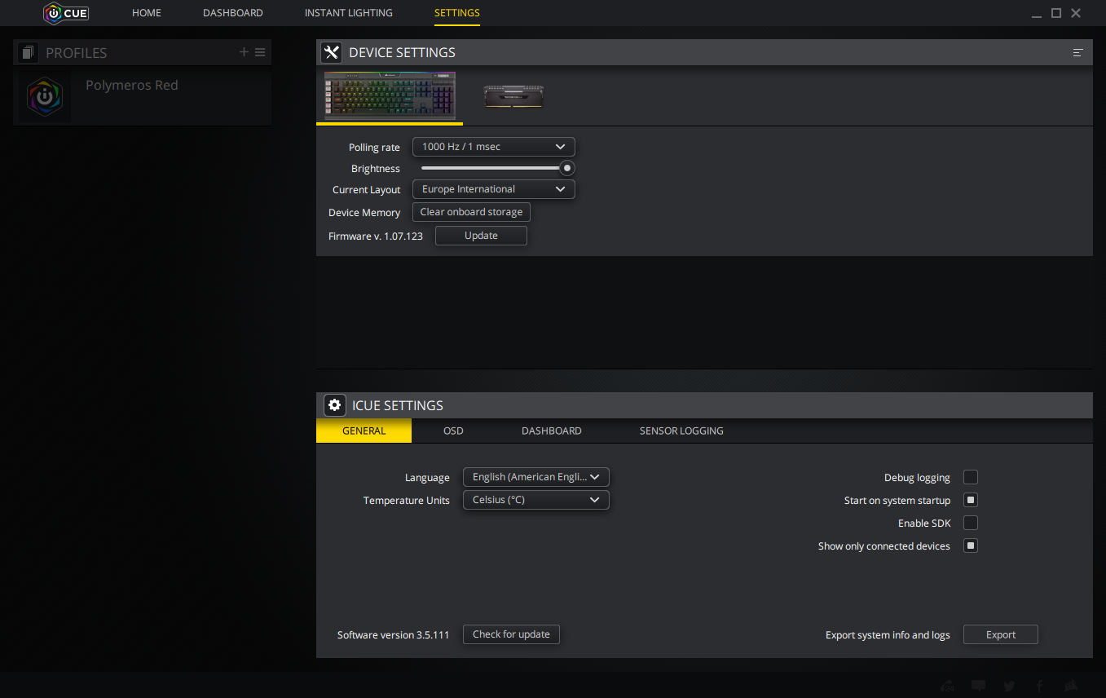
Task: Open the Corsair sails logo link
Action: pos(1071,686)
